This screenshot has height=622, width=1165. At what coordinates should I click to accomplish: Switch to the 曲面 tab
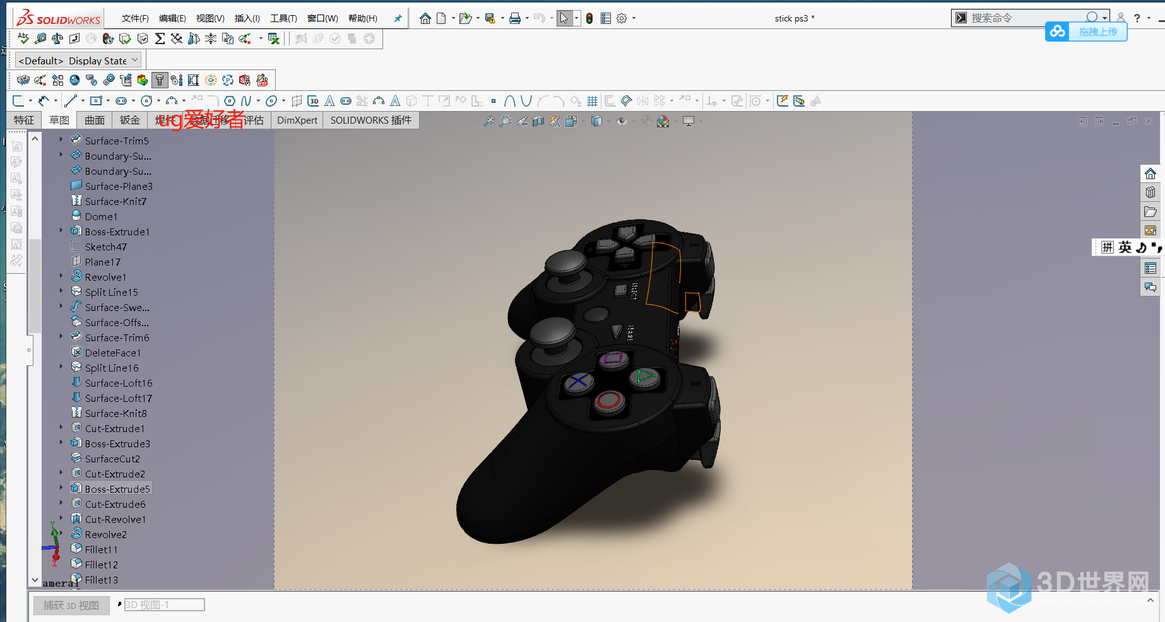click(x=95, y=120)
